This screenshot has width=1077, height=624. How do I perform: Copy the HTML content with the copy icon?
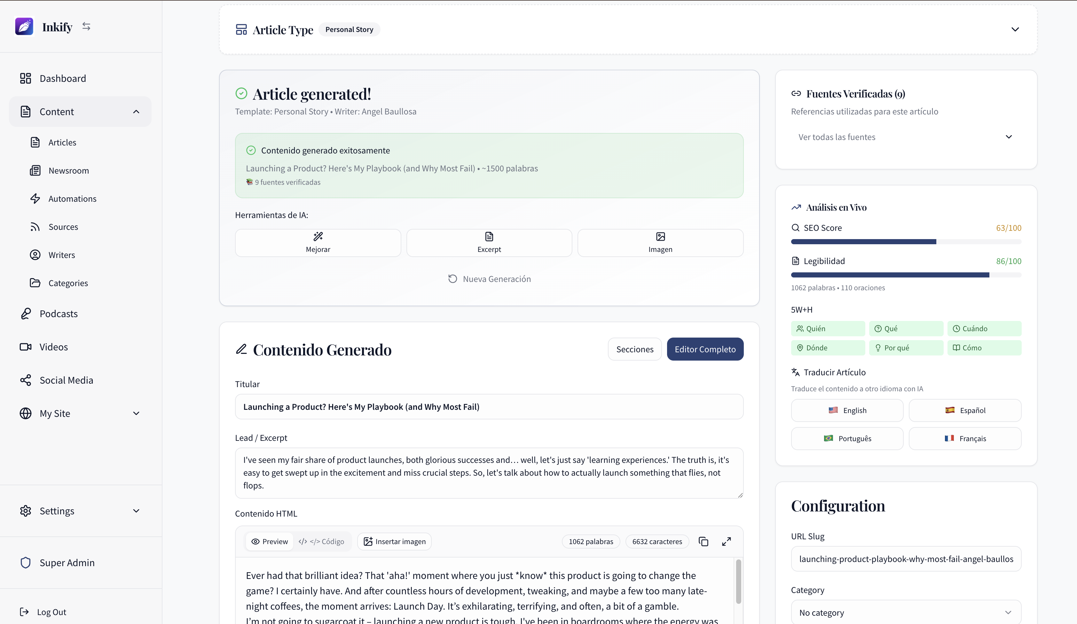704,541
